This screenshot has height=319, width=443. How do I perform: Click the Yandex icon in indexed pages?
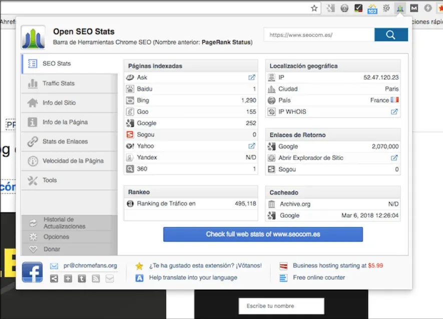pyautogui.click(x=130, y=157)
